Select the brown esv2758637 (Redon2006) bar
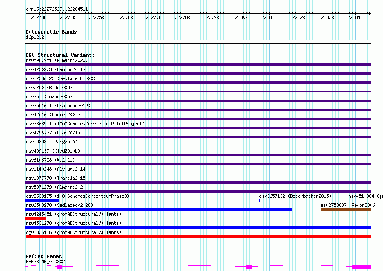 click(346, 209)
